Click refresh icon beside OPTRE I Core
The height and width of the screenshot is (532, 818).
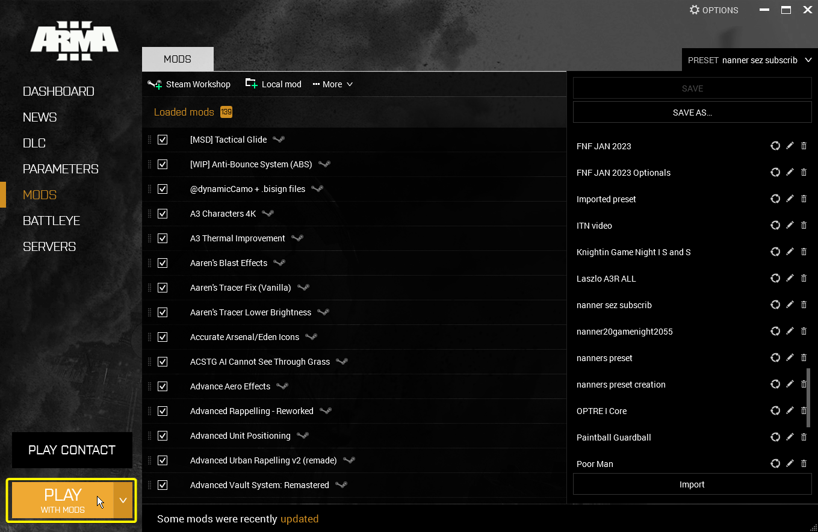tap(775, 410)
